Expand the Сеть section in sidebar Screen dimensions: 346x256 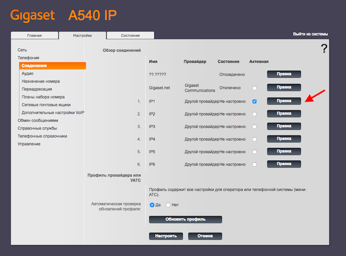22,50
